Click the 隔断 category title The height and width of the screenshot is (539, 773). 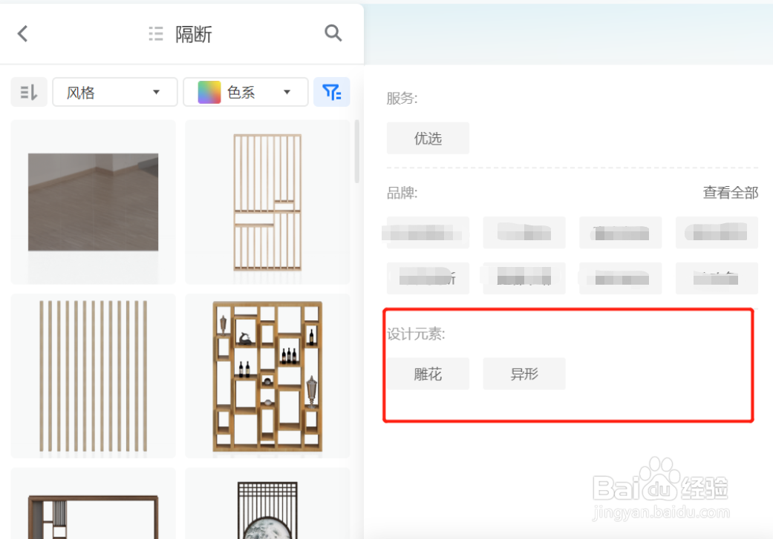[x=194, y=34]
